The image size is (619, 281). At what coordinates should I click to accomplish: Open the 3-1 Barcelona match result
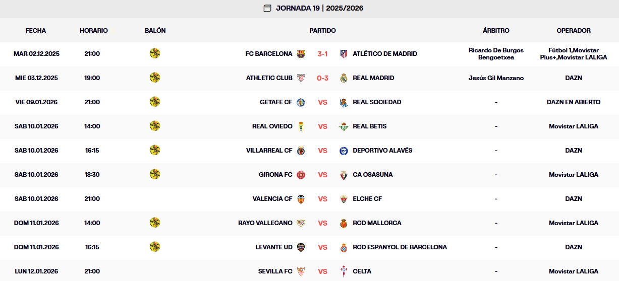[x=322, y=54]
